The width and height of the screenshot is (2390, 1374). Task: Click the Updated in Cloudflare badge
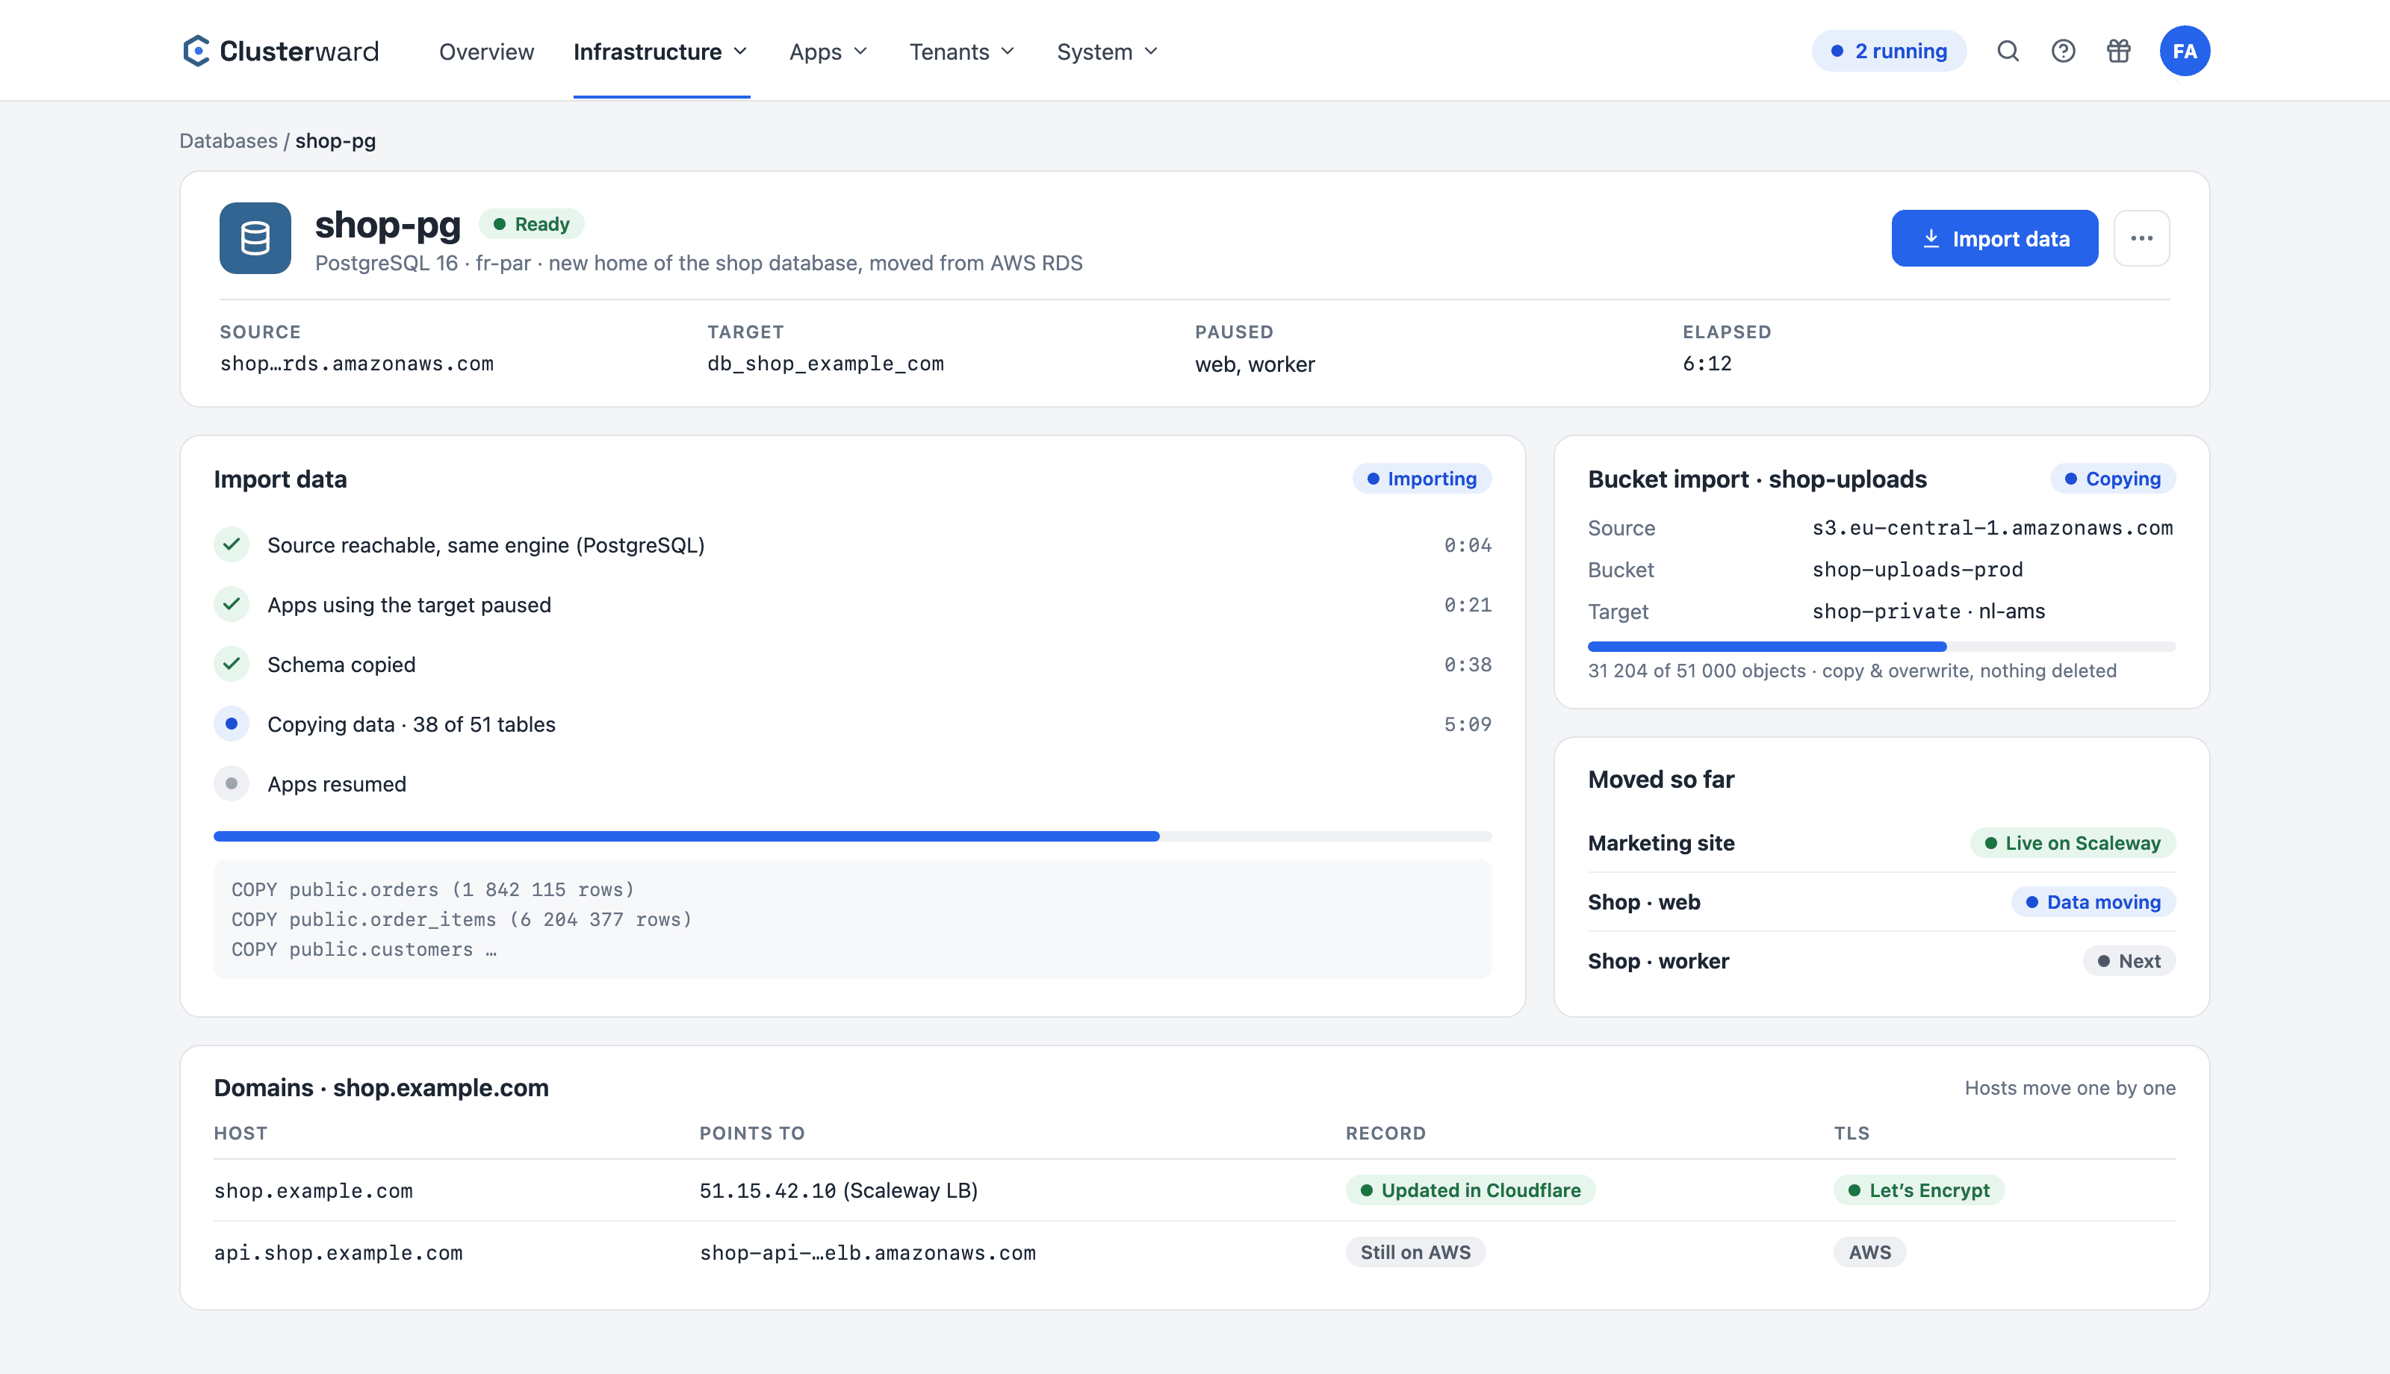[x=1470, y=1190]
